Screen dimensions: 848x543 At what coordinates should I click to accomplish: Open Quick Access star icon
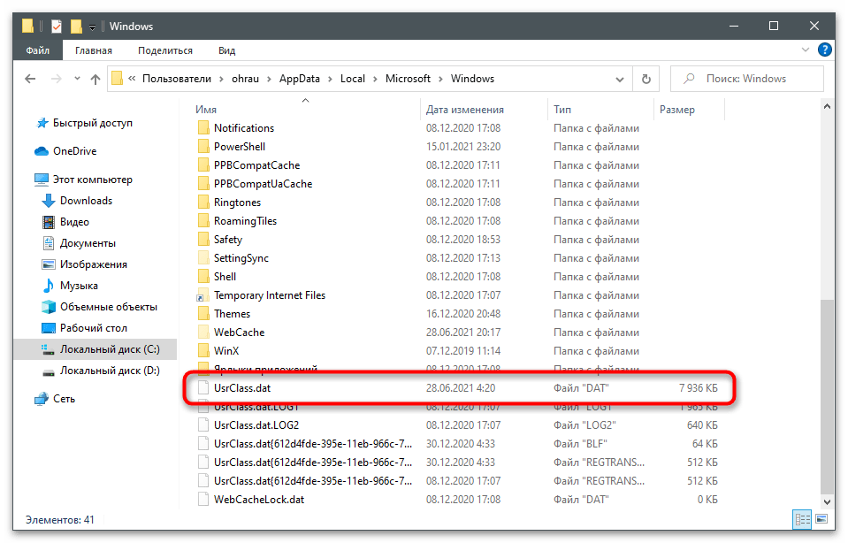coord(42,123)
